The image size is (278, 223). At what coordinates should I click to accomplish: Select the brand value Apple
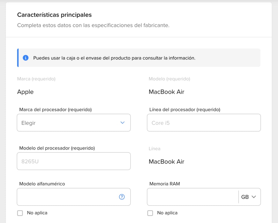click(x=25, y=92)
